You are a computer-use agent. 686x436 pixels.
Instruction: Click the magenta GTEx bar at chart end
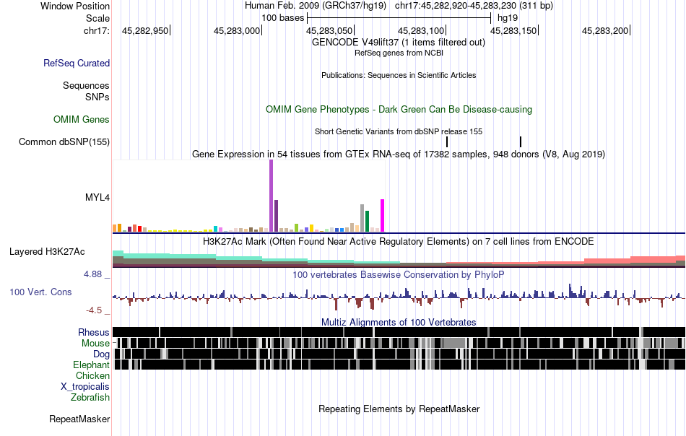[x=383, y=216]
